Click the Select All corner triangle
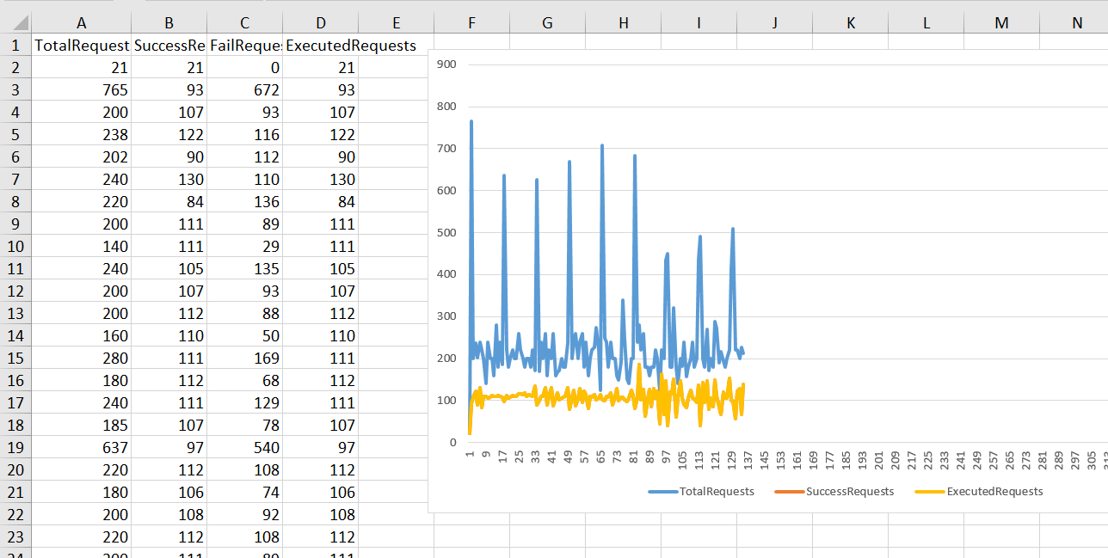Screen dimensions: 1108x558 [x=15, y=23]
